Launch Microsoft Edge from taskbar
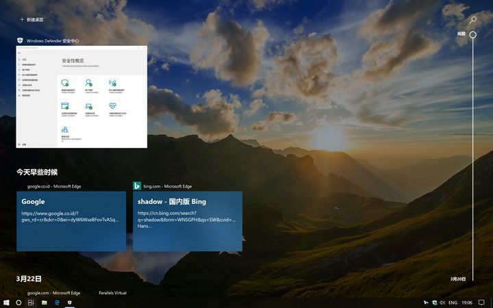Viewport: 493px width, 308px height. 57,302
